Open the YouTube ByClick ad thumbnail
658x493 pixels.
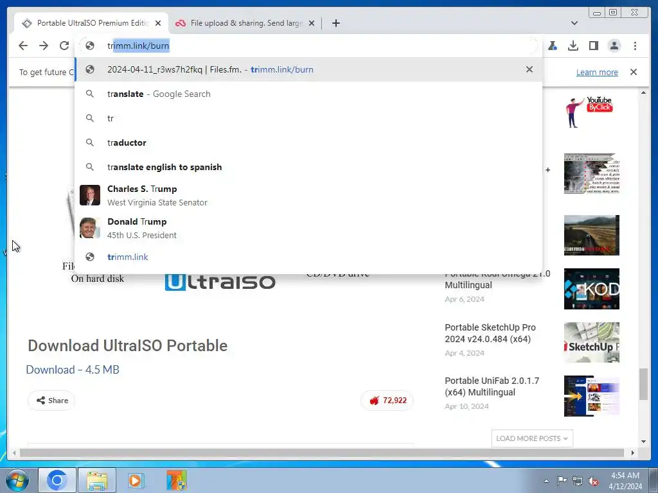coord(591,111)
